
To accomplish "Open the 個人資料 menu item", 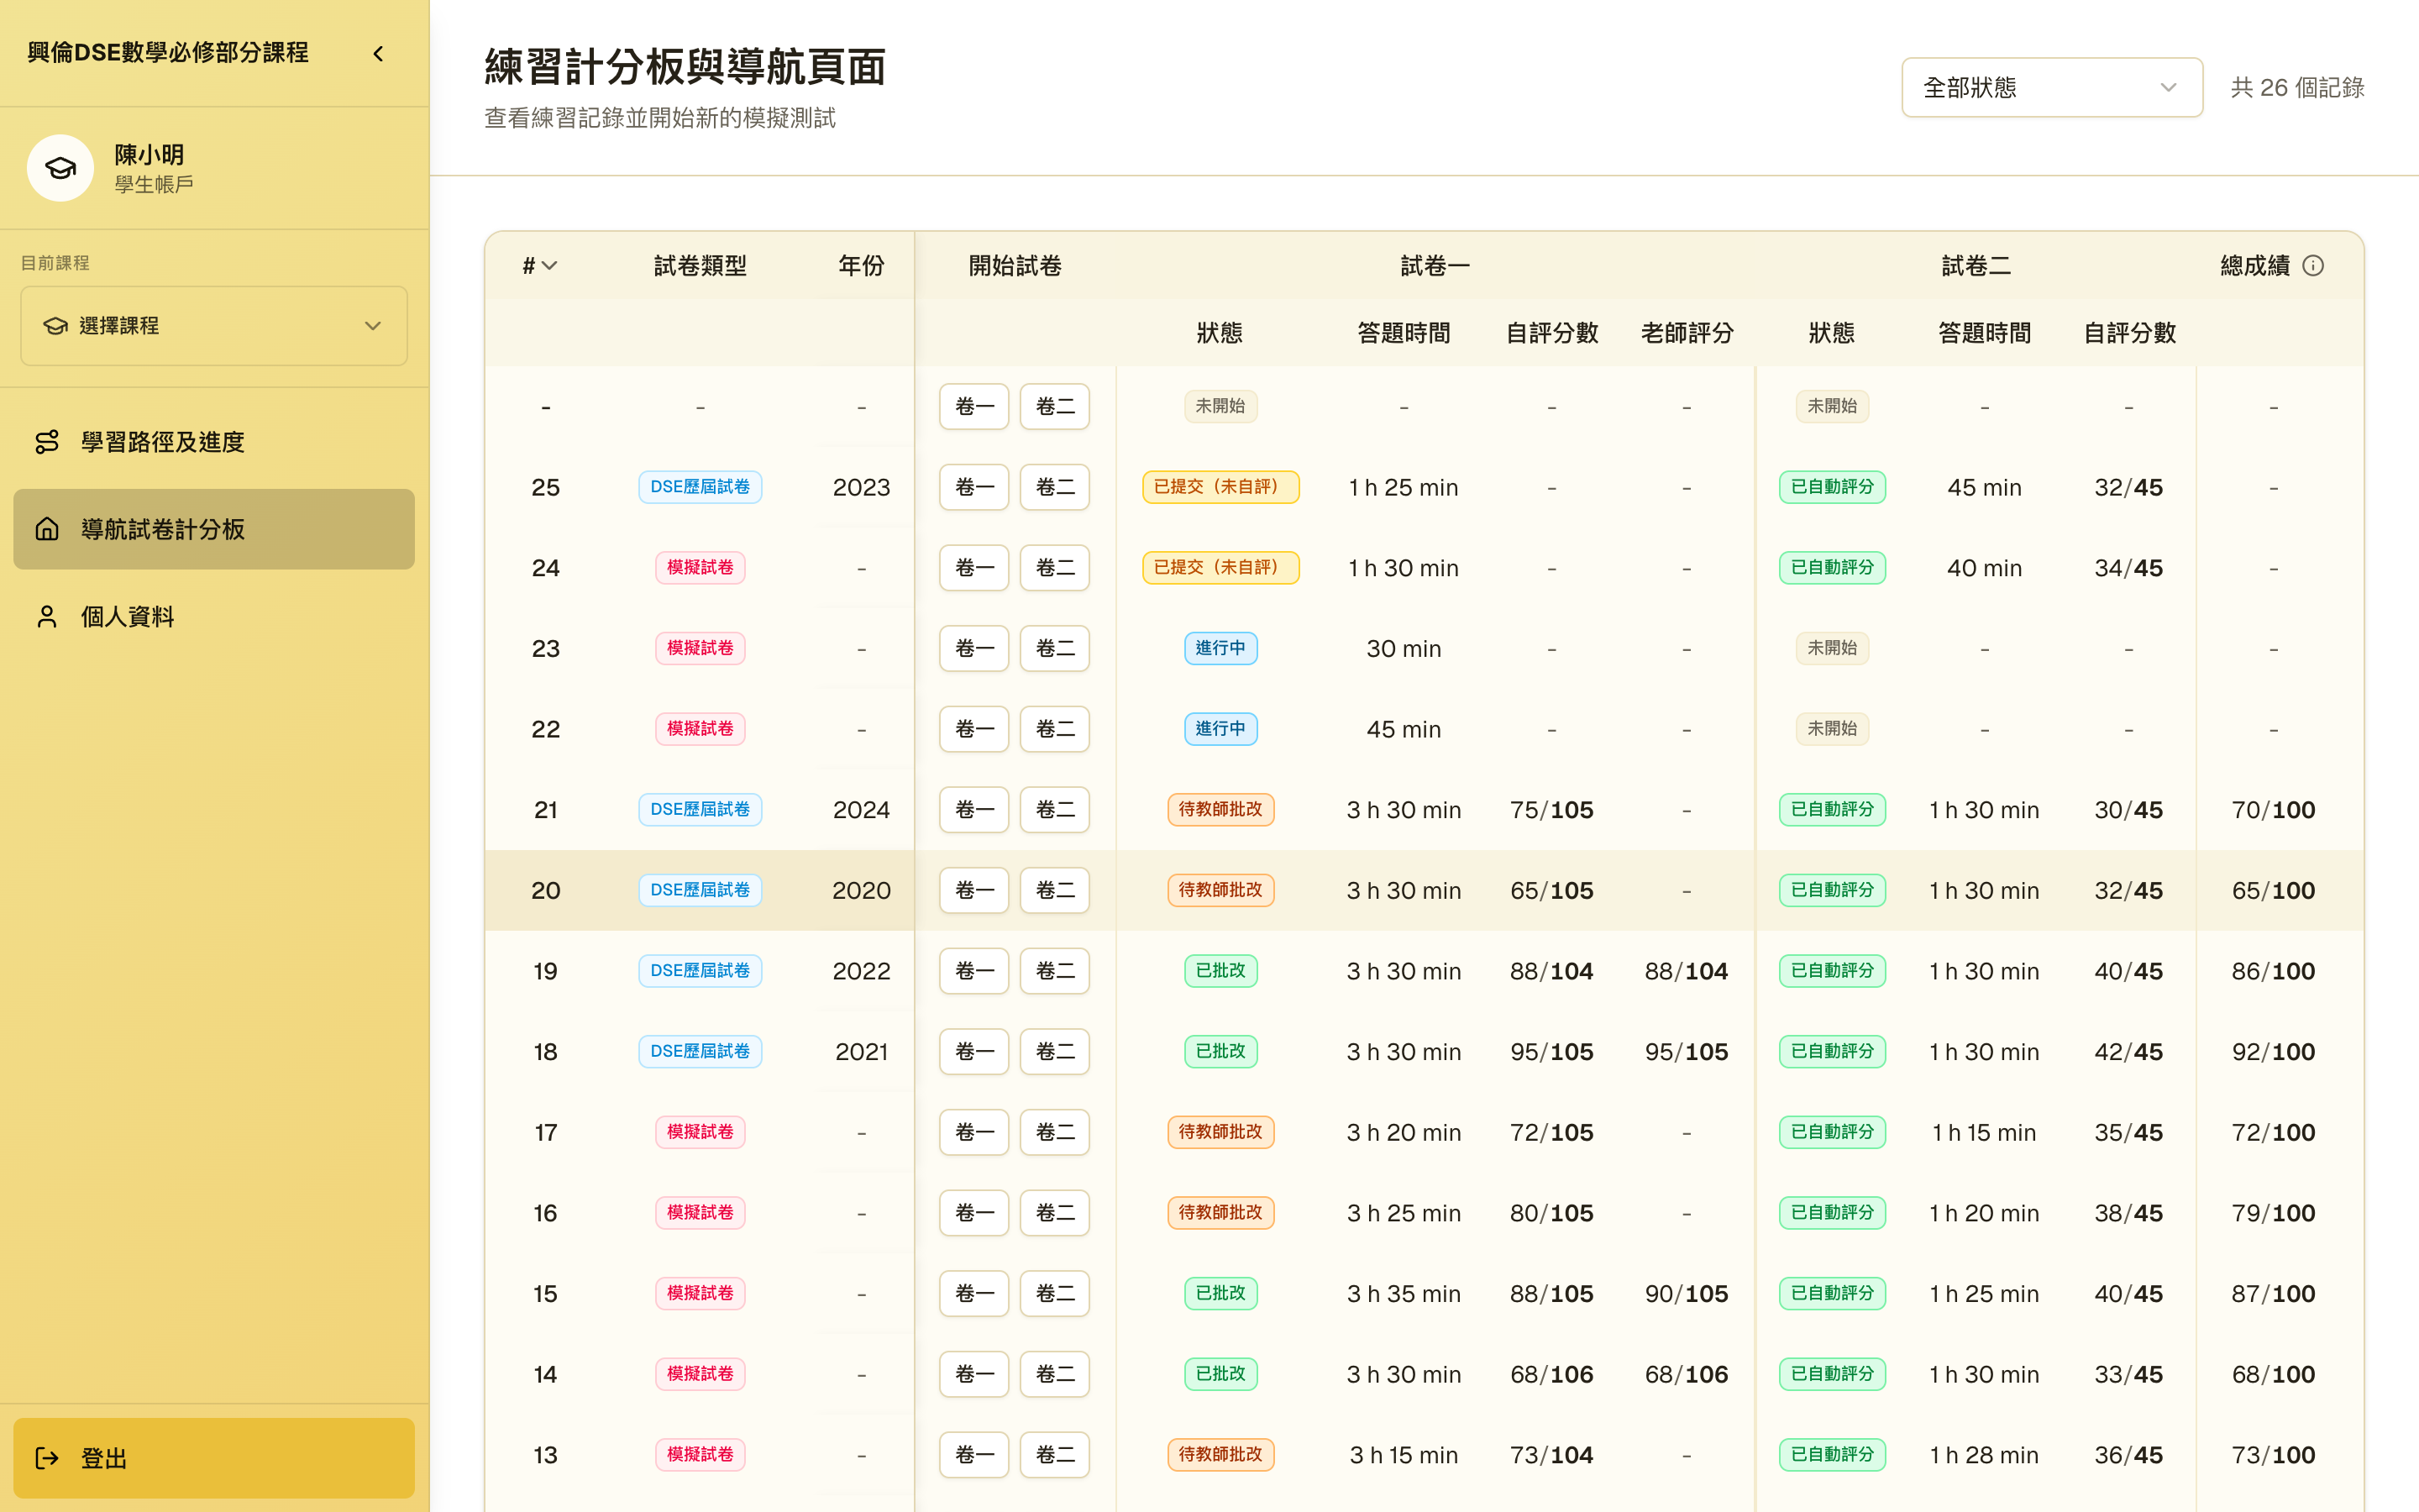I will pyautogui.click(x=214, y=617).
